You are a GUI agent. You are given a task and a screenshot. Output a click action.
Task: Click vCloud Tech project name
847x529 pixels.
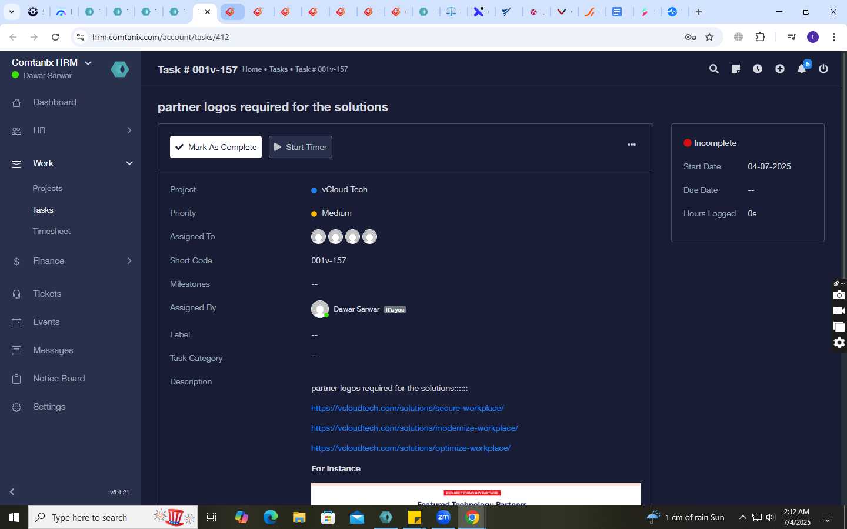click(345, 190)
